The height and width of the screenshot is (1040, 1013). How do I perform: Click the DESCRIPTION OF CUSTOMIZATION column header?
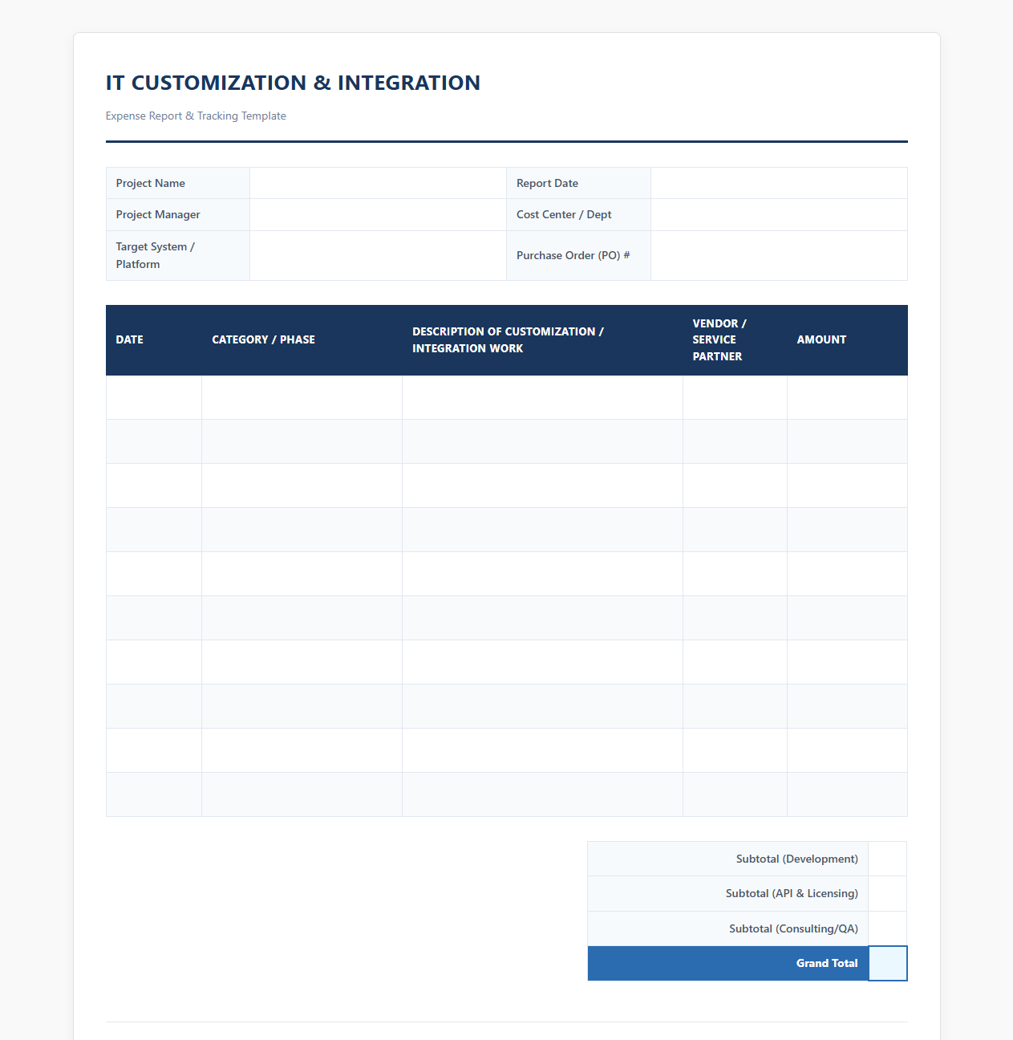click(x=543, y=340)
